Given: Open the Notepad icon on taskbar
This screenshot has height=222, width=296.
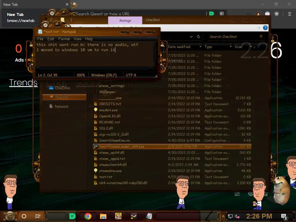Looking at the screenshot, I should (x=149, y=216).
